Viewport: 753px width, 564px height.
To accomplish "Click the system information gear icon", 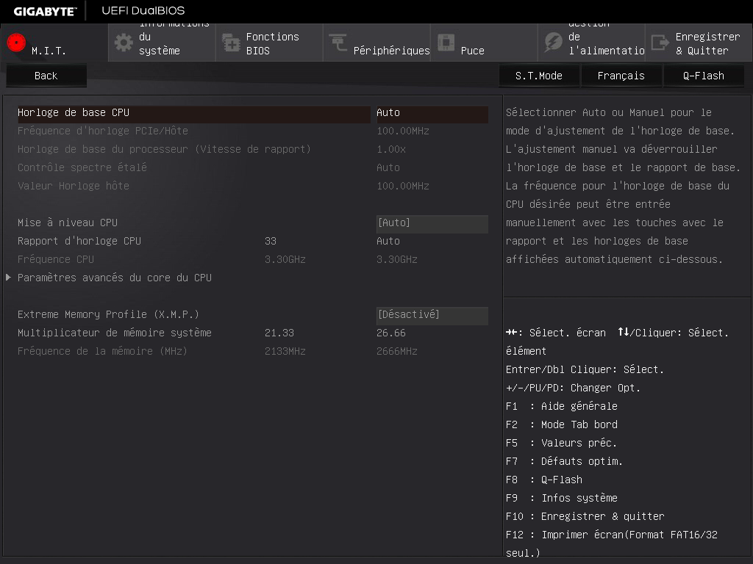I will [x=124, y=43].
